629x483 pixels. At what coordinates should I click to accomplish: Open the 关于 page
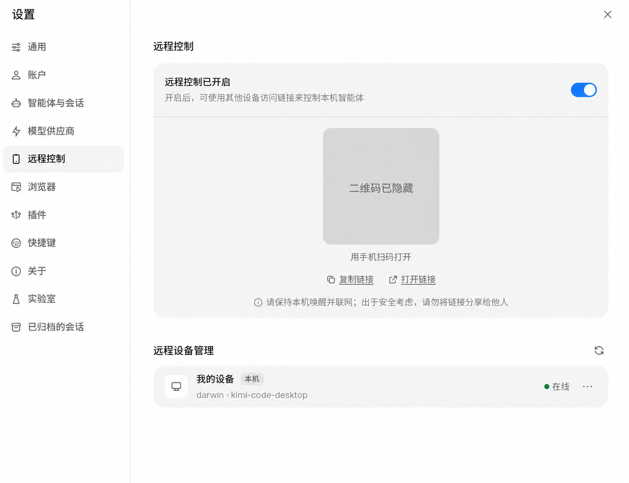tap(63, 271)
